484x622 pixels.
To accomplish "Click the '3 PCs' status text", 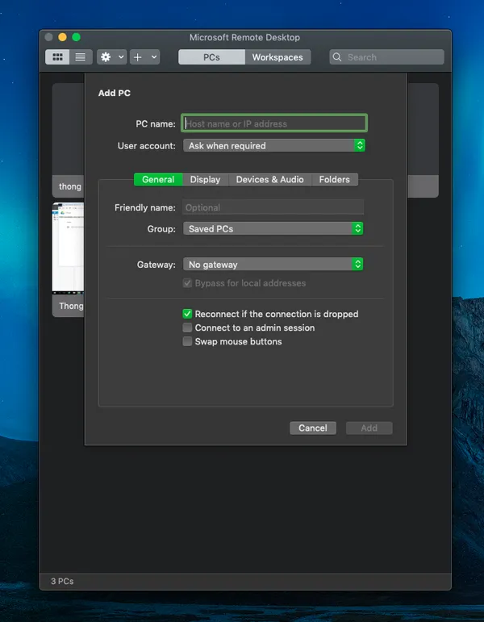I will 62,581.
